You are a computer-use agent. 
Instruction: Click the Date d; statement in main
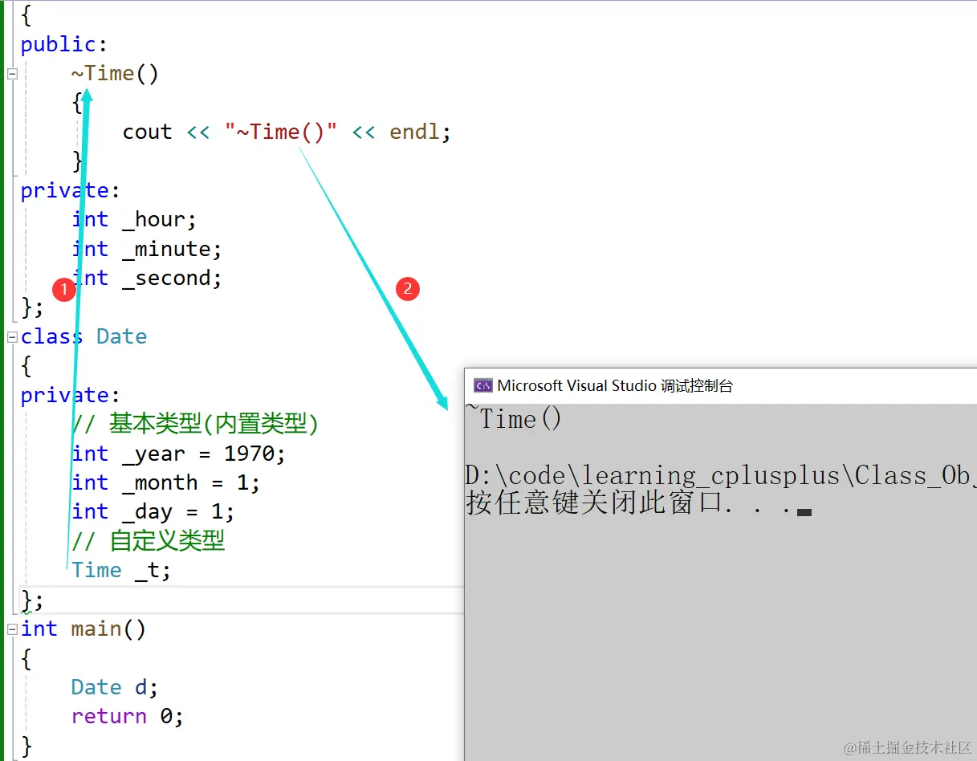tap(115, 688)
